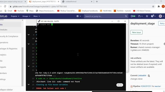Open the master branch link
The width and height of the screenshot is (165, 92).
point(158,86)
